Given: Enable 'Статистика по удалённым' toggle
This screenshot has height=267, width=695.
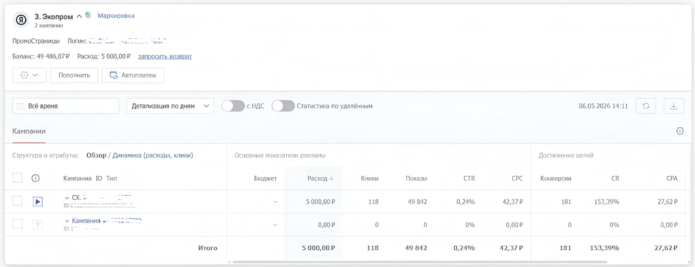Looking at the screenshot, I should (x=283, y=106).
